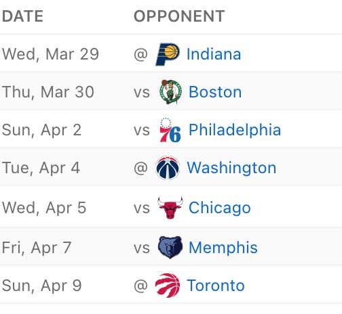
Task: Open the Washington team link
Action: 231,169
